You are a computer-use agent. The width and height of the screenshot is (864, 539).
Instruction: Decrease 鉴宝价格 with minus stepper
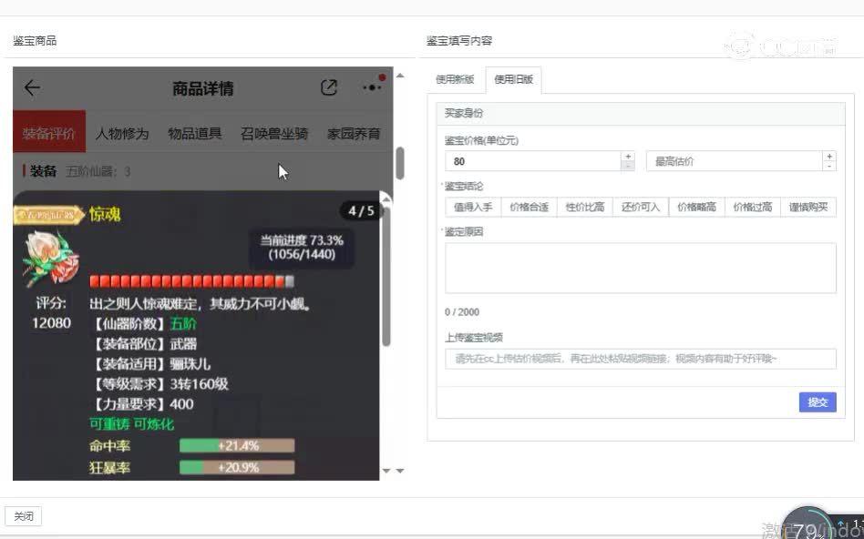[627, 166]
